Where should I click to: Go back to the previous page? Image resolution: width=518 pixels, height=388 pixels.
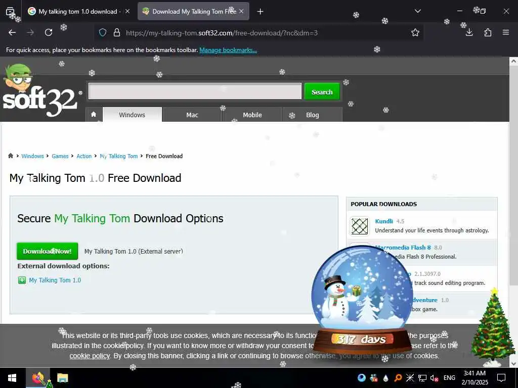point(12,32)
